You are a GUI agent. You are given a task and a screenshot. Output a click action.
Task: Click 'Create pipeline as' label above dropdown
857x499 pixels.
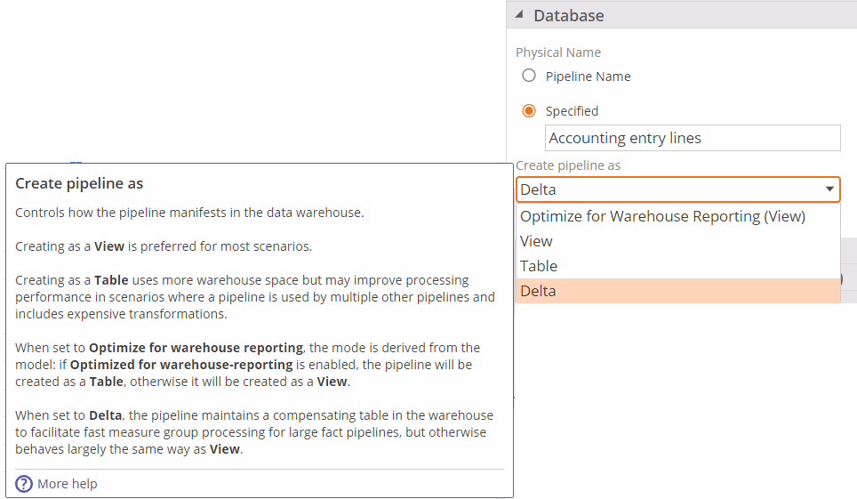tap(568, 165)
